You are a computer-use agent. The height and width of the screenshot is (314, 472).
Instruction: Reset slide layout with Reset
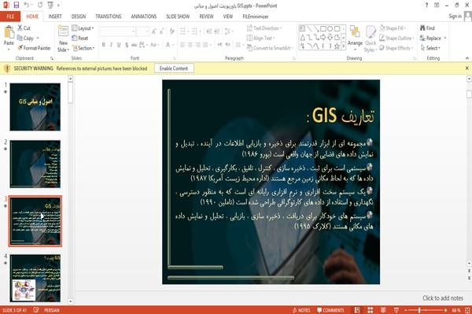click(x=80, y=38)
